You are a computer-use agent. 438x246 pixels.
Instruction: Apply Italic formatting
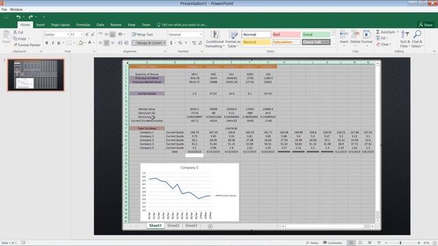tap(53, 42)
